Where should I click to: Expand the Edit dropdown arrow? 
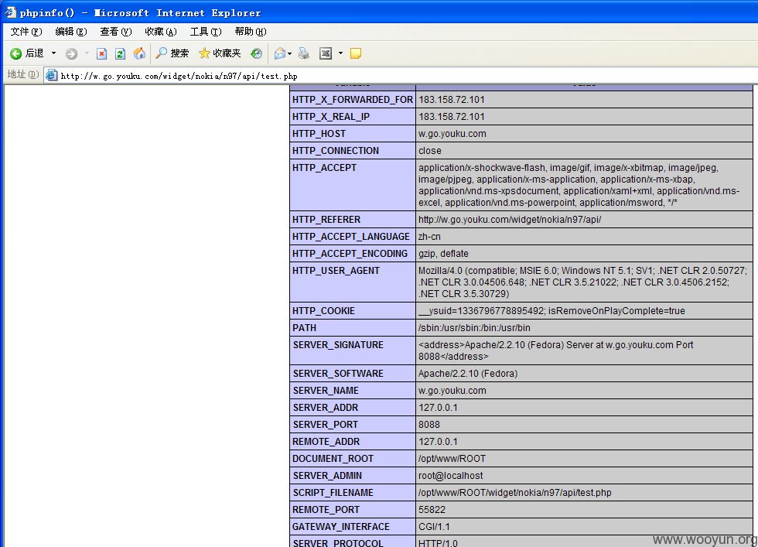coord(340,53)
